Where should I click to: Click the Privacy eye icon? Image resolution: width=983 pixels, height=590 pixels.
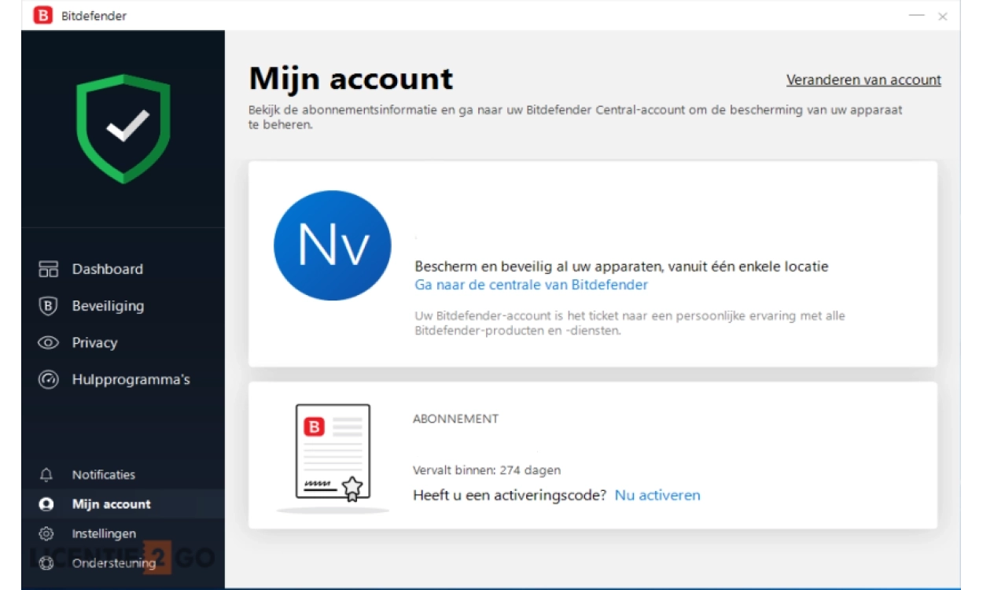tap(48, 343)
